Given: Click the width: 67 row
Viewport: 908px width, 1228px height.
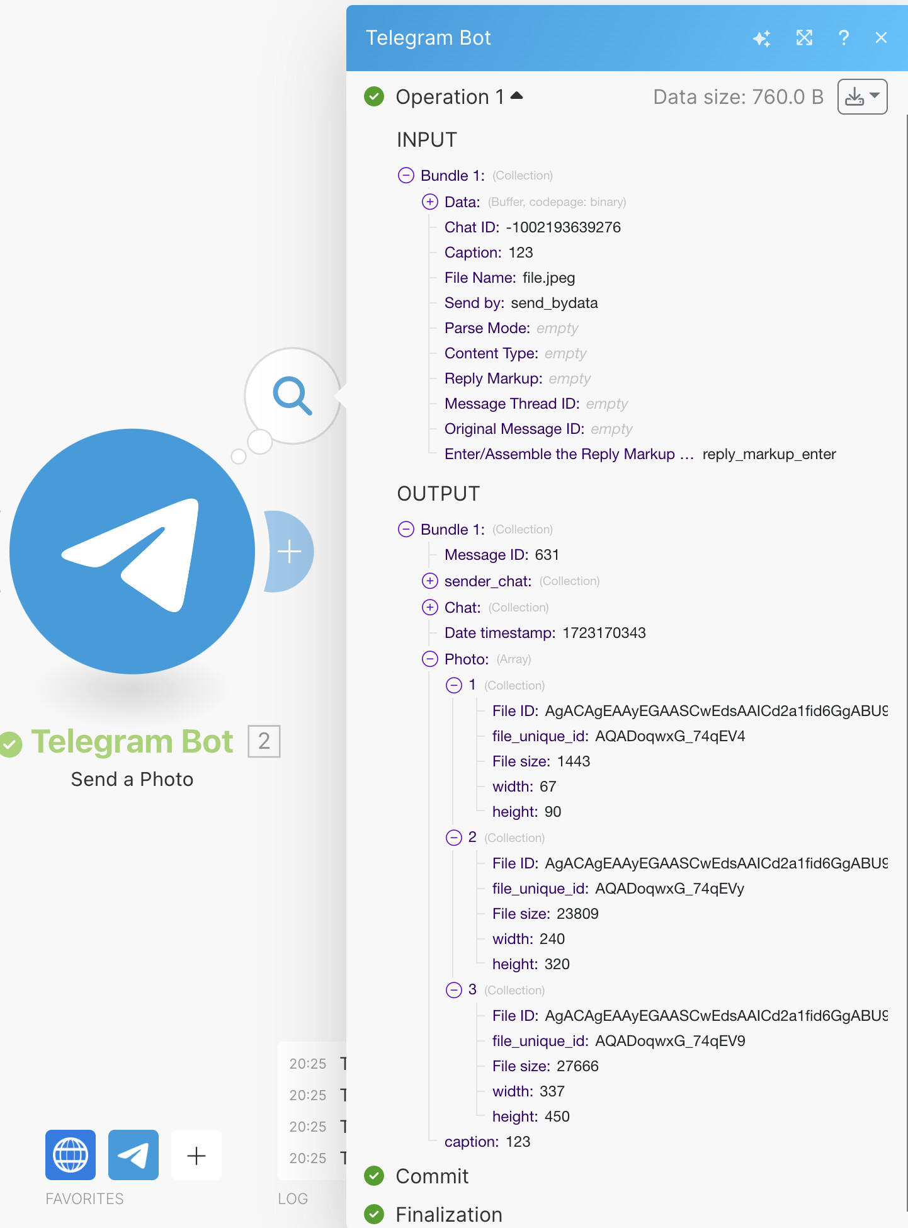Looking at the screenshot, I should (524, 787).
